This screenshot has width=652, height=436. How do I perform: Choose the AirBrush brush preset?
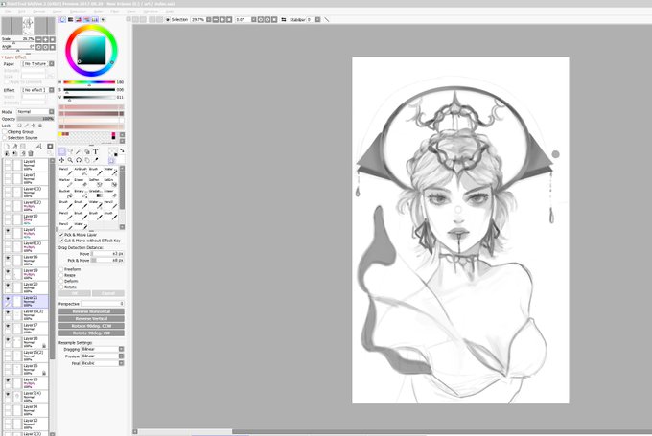[81, 171]
